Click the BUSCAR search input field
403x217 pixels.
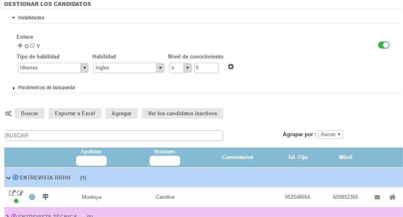click(114, 135)
